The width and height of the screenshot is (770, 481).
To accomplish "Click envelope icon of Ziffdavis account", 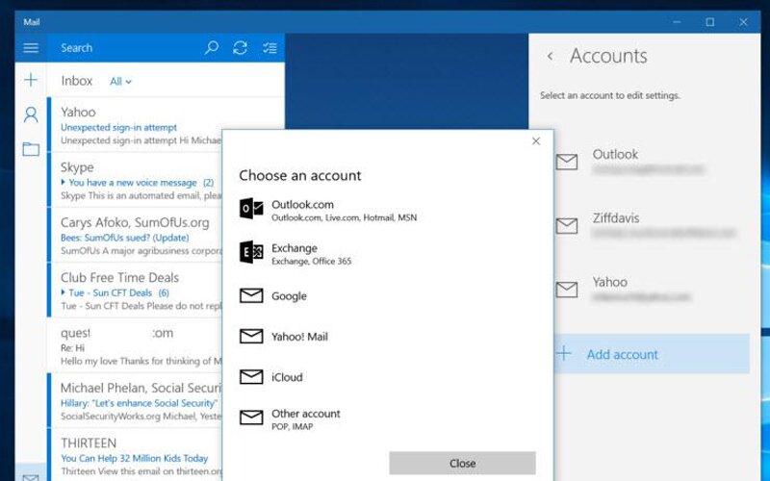I will [x=567, y=226].
